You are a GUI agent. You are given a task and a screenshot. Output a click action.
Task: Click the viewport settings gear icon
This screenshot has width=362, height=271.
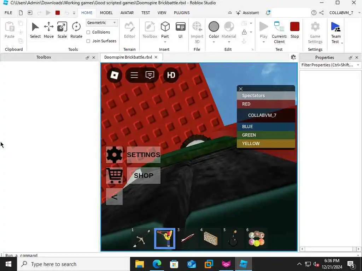click(293, 57)
